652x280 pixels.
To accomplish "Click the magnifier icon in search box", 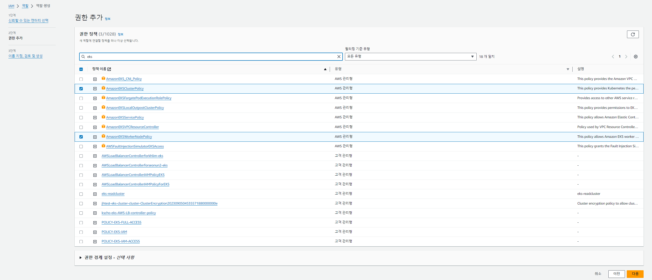I will point(83,57).
